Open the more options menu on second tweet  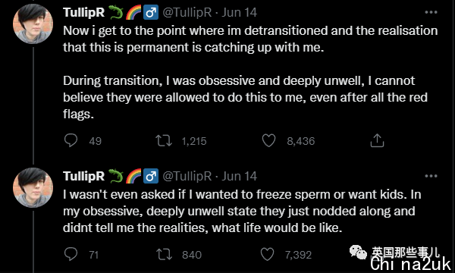pos(431,176)
